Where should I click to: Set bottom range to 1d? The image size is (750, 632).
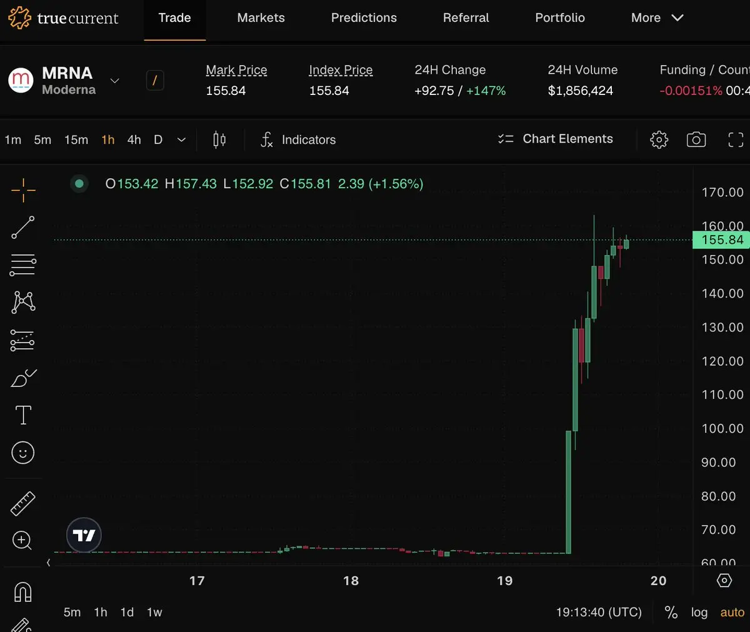pyautogui.click(x=127, y=612)
